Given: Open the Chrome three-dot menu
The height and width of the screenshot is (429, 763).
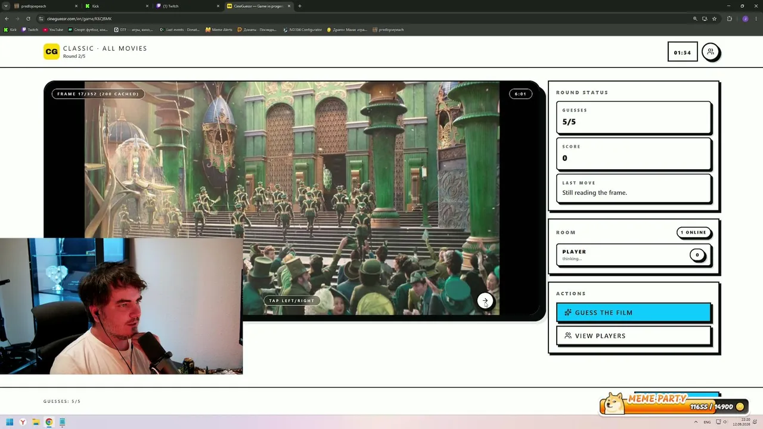Looking at the screenshot, I should [756, 18].
